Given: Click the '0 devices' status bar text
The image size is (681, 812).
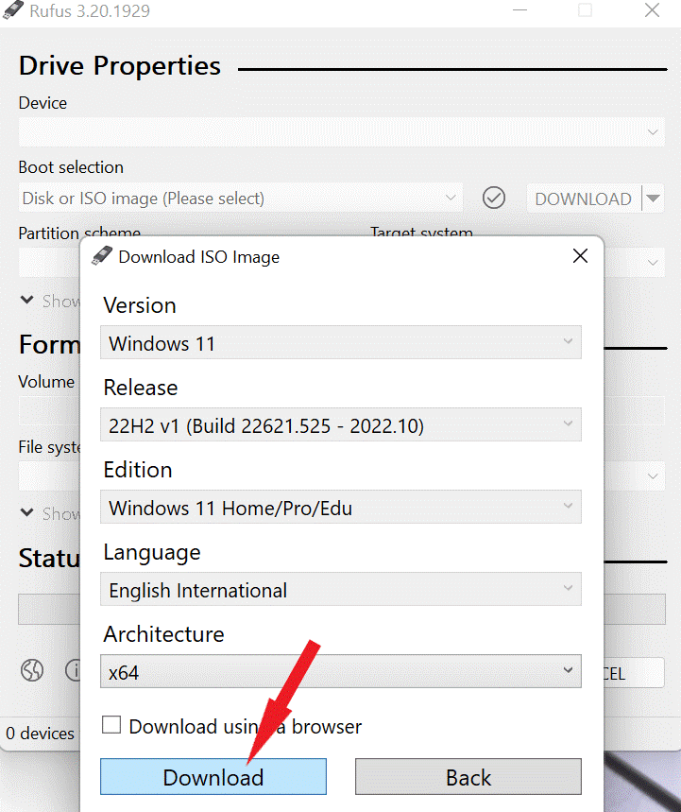Looking at the screenshot, I should [40, 734].
